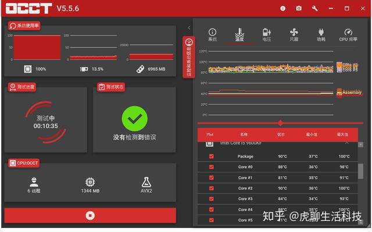This screenshot has height=232, width=372.
Task: Click the memory stick icon beside 6965 MB
Action: 140,69
